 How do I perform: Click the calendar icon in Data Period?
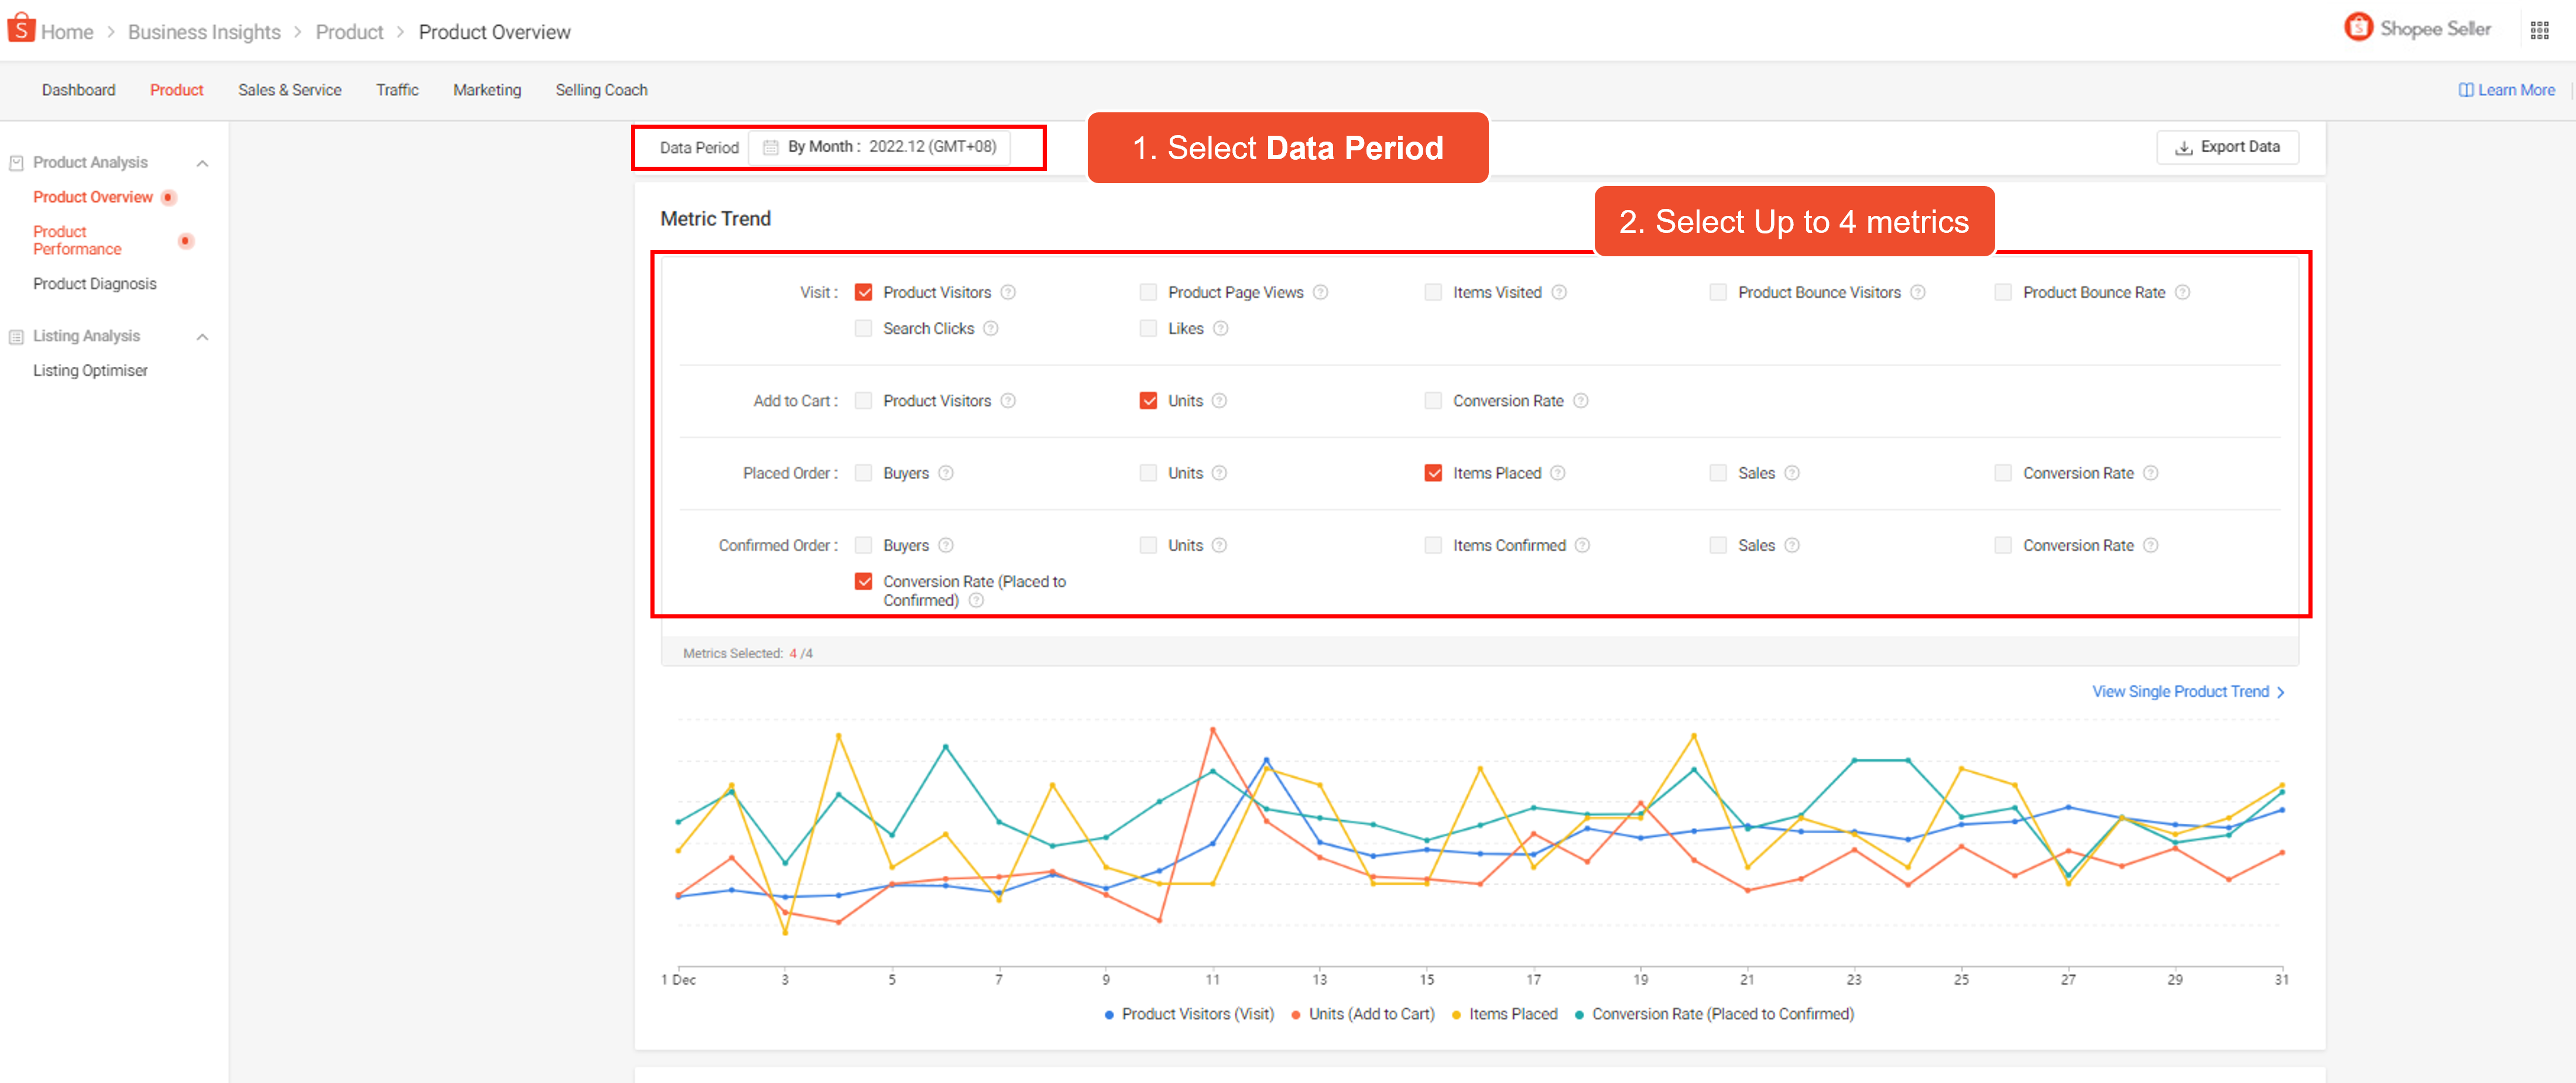click(x=770, y=147)
